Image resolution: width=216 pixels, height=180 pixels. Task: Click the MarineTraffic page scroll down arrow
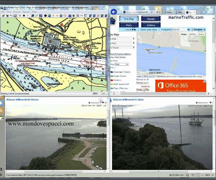214,88
